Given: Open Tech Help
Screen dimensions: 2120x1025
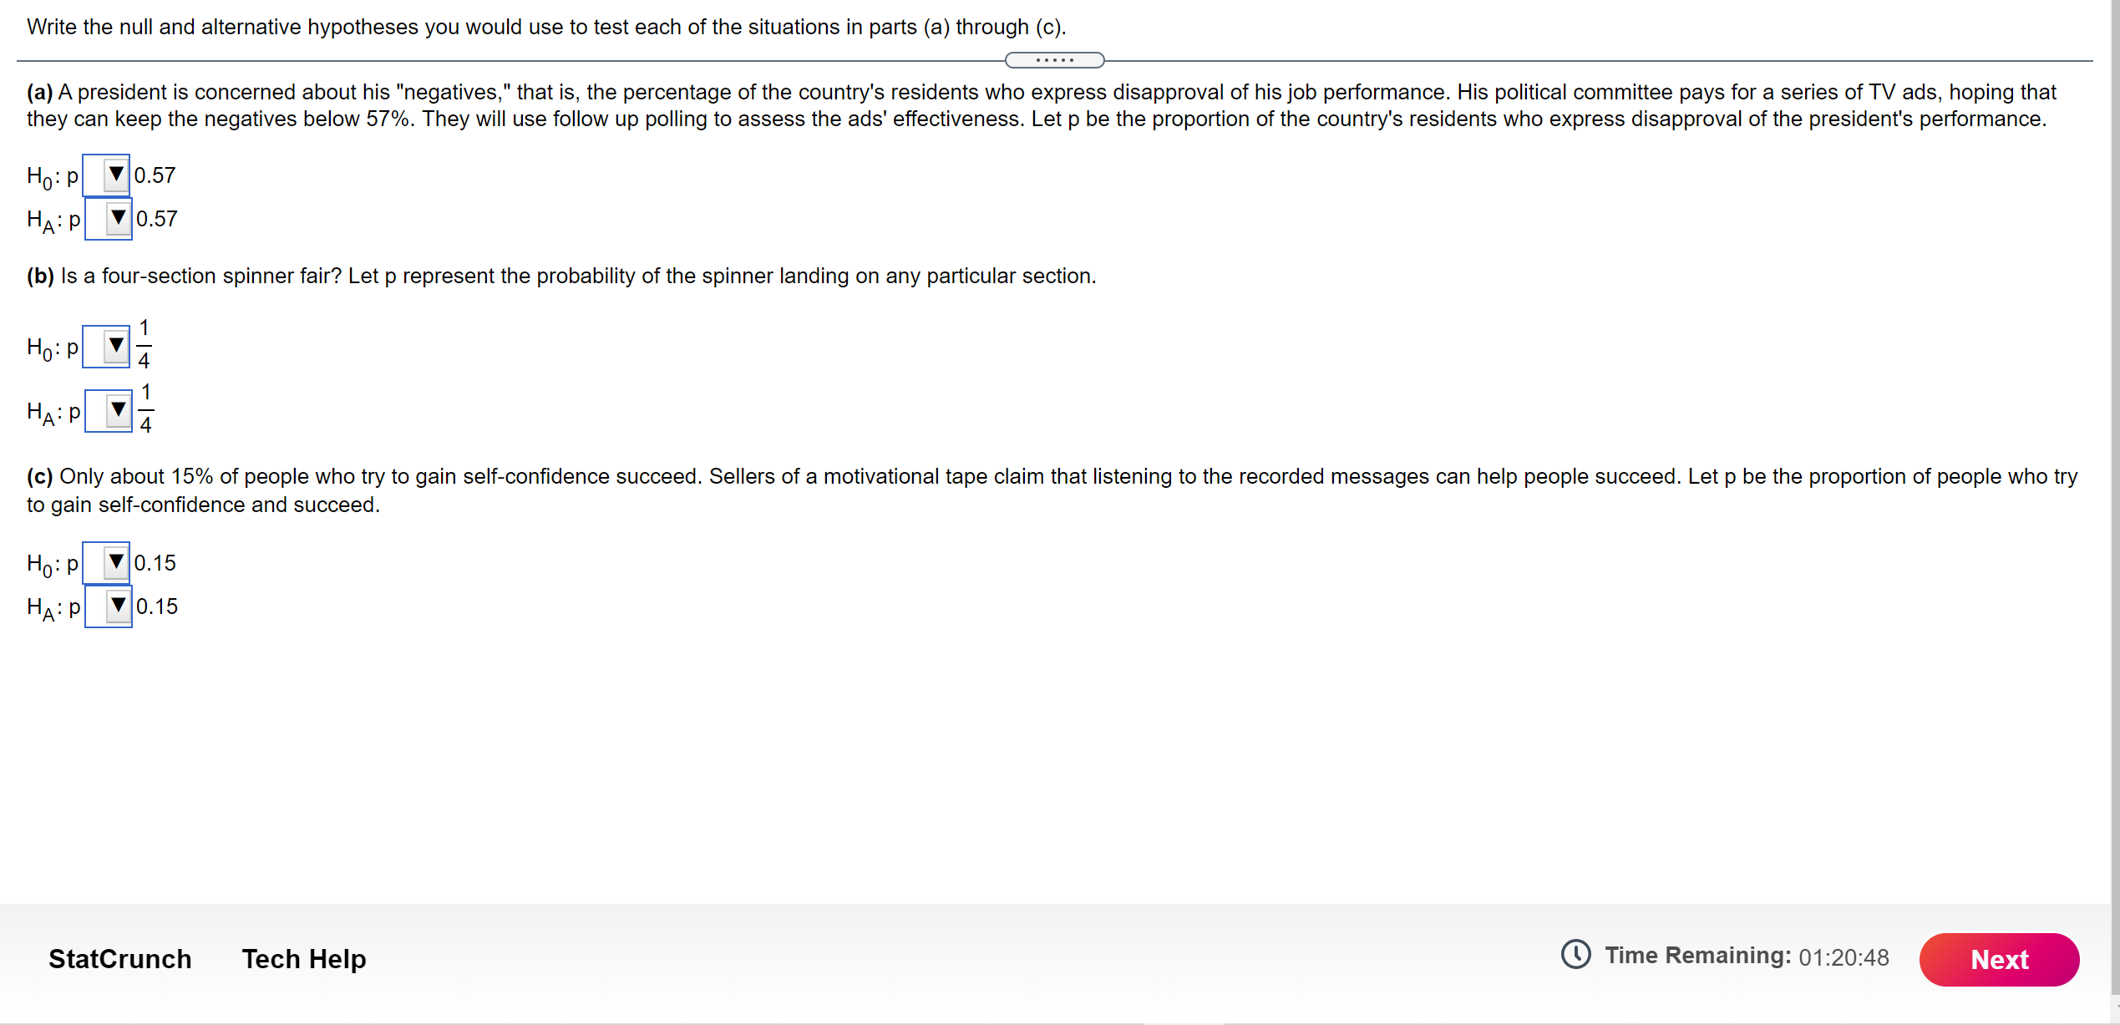Looking at the screenshot, I should click(303, 959).
